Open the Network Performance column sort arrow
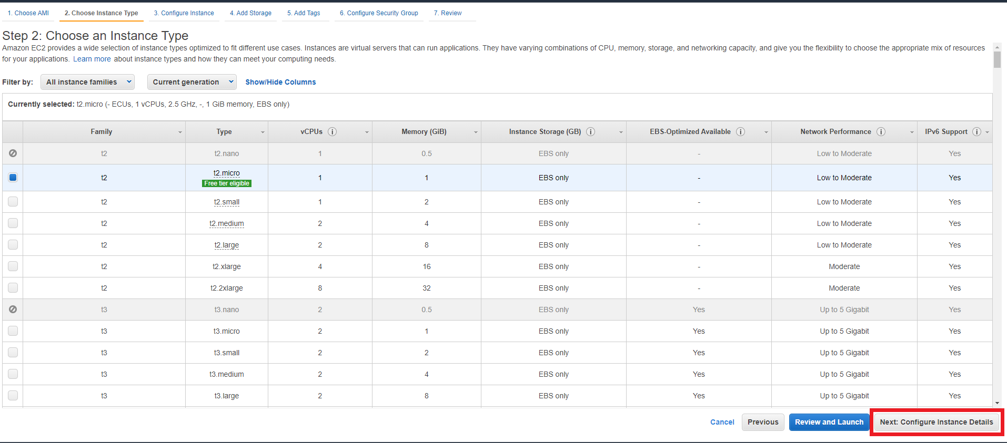This screenshot has width=1007, height=443. point(912,132)
